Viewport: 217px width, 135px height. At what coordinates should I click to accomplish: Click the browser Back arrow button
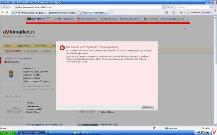point(3,7)
